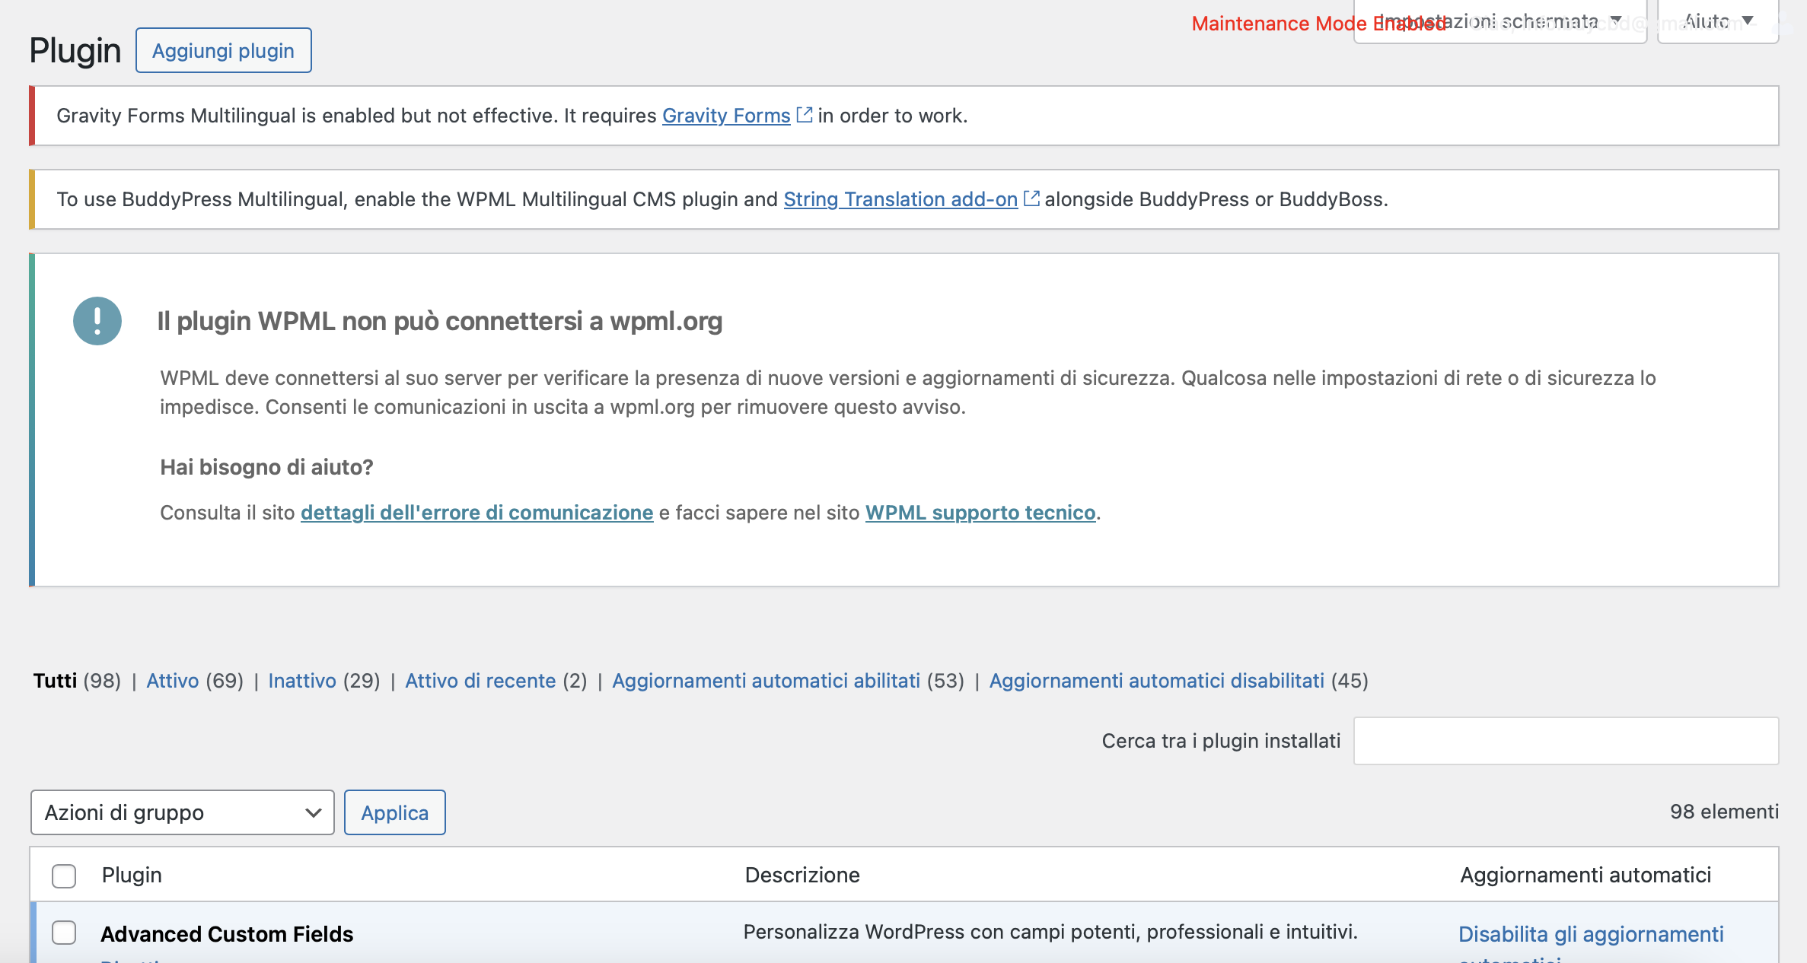Open the Azioni di gruppo dropdown
Image resolution: width=1807 pixels, height=963 pixels.
click(183, 812)
